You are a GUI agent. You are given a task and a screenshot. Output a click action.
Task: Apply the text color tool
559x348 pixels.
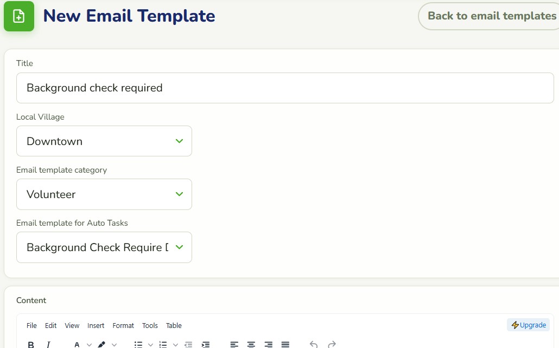point(77,344)
